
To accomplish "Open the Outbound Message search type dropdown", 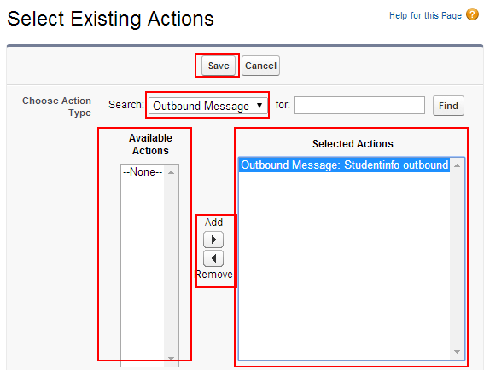I will 208,106.
